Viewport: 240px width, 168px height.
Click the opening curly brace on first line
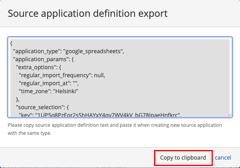(x=12, y=44)
